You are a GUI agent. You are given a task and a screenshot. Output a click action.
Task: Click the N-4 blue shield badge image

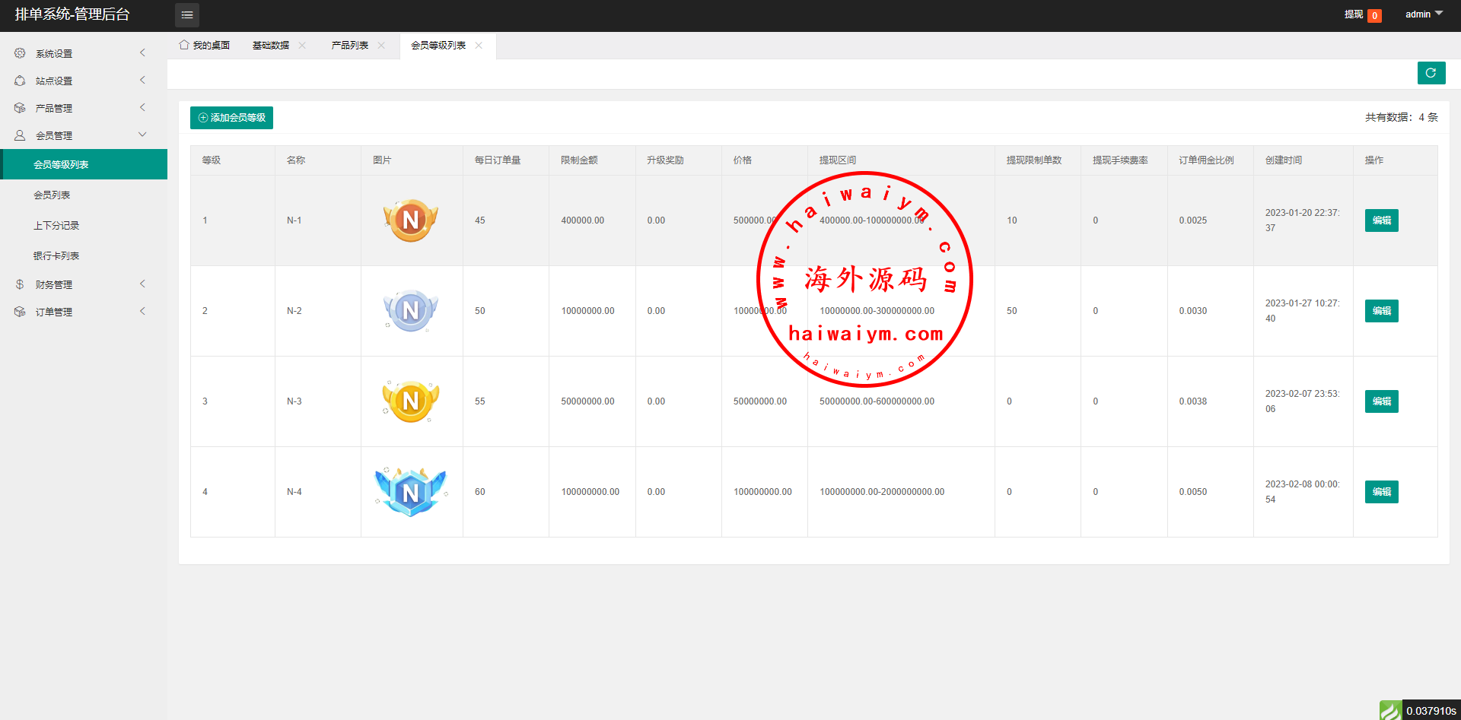(411, 492)
